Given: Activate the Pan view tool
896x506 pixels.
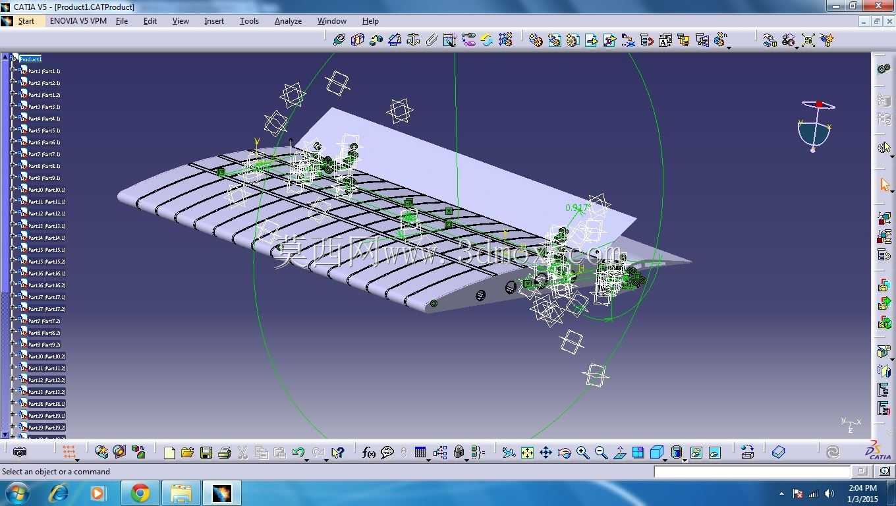Looking at the screenshot, I should click(546, 453).
